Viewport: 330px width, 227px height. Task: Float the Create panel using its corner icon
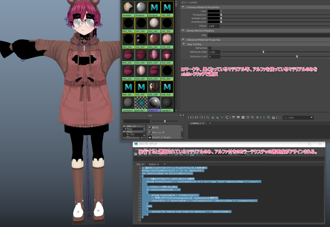(180, 115)
